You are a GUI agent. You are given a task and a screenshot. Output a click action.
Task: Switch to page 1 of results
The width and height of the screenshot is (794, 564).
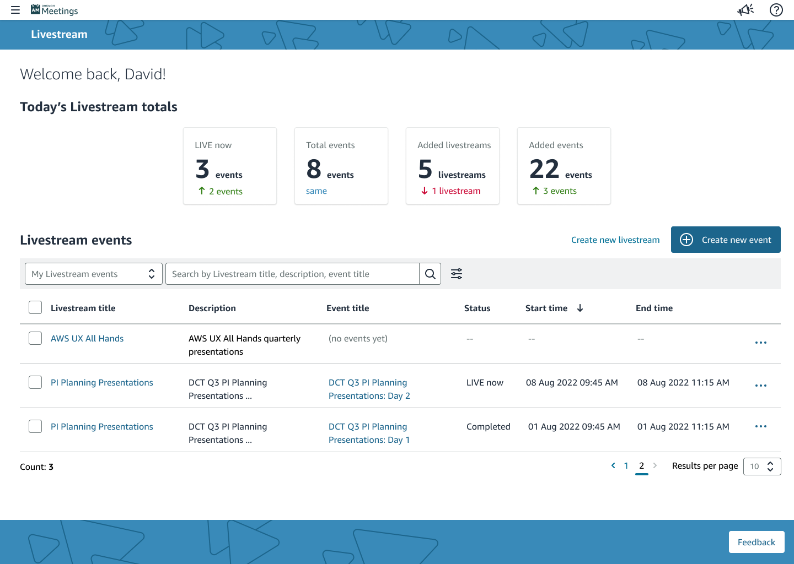(x=626, y=466)
